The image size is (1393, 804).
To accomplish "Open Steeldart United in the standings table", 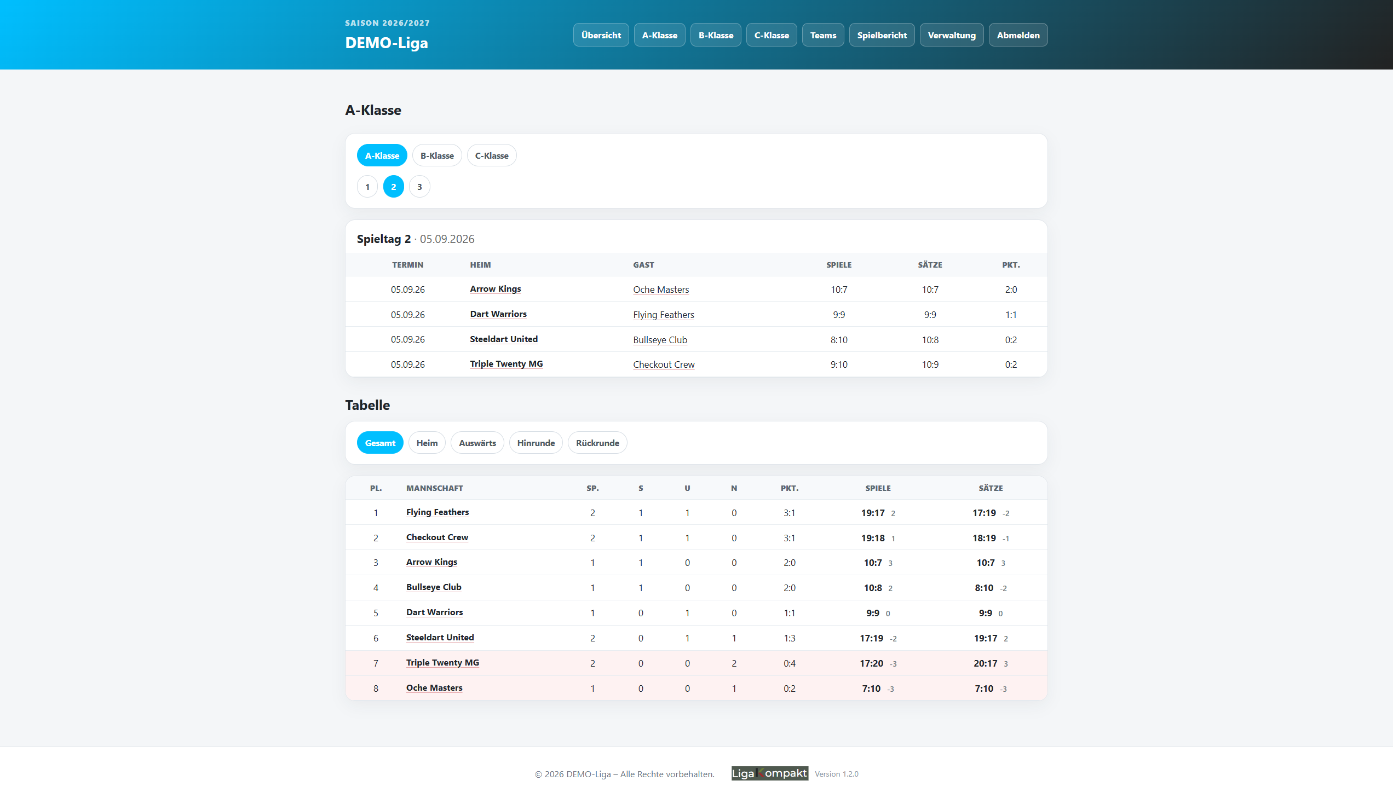I will pos(440,638).
